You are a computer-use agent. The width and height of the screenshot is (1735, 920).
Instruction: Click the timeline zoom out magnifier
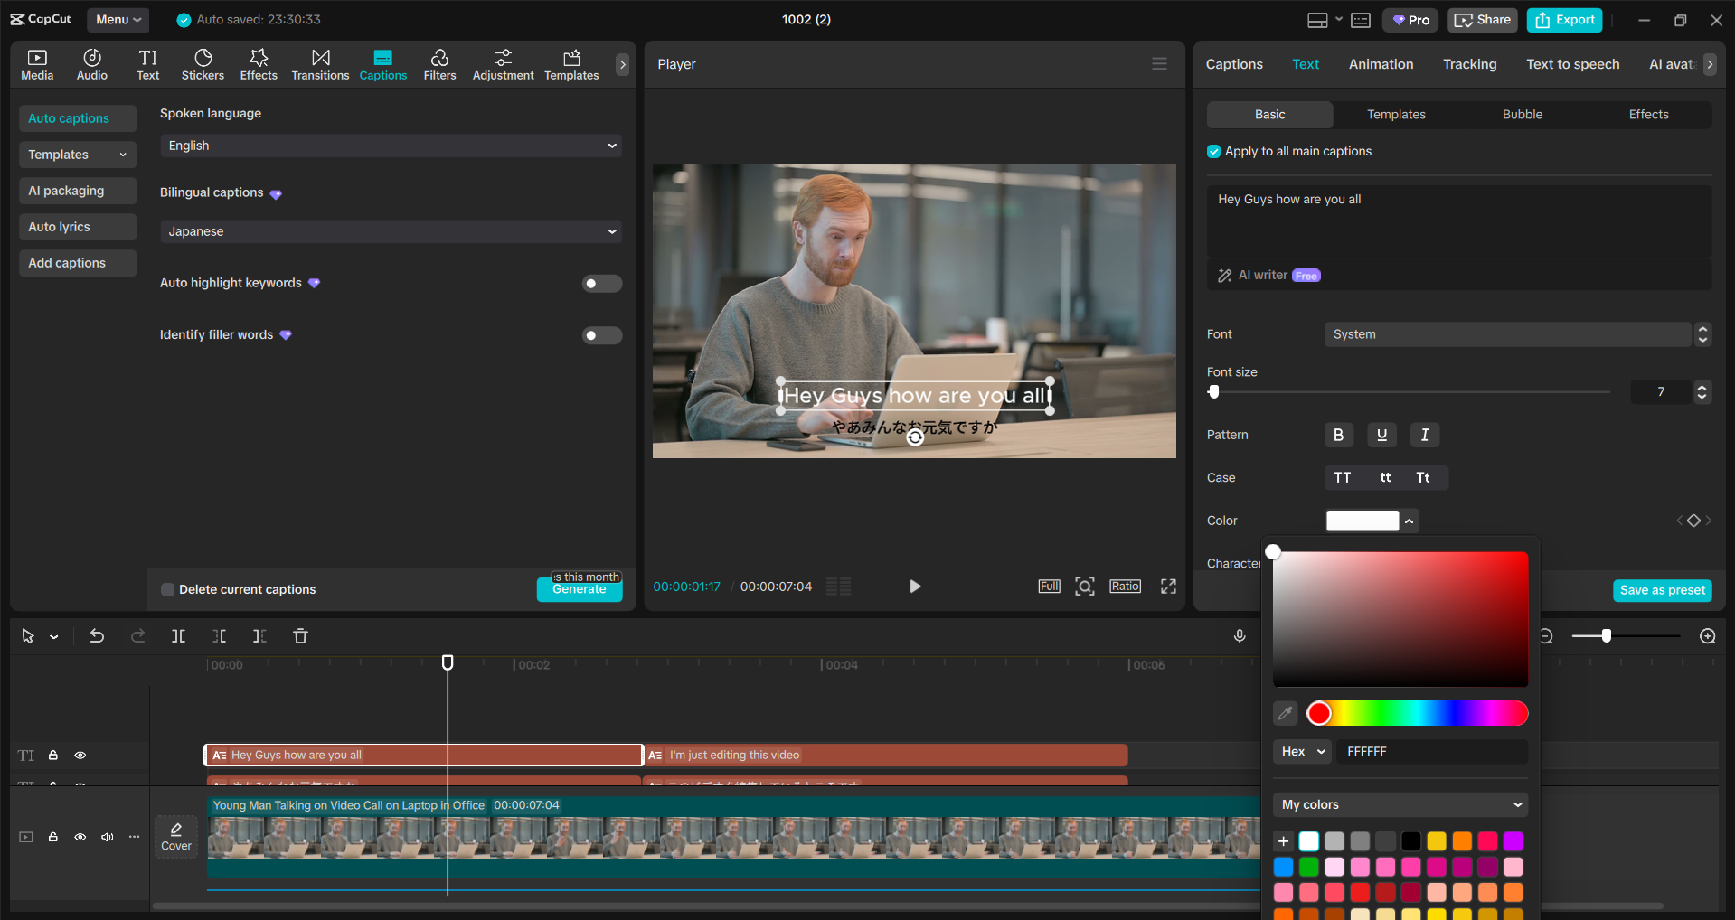point(1547,636)
